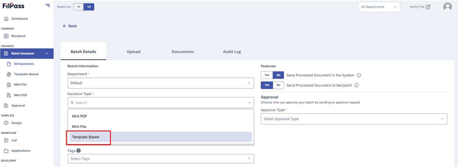The image size is (458, 167).
Task: Click info icon beside Save Processed Document
Action: [x=359, y=75]
